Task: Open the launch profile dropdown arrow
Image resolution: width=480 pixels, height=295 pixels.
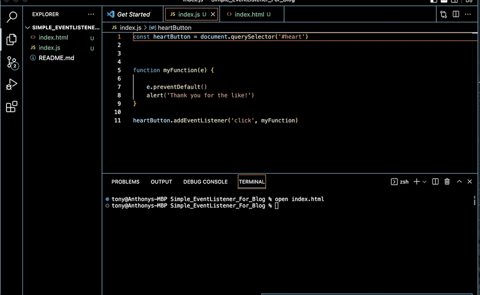Action: click(x=424, y=182)
